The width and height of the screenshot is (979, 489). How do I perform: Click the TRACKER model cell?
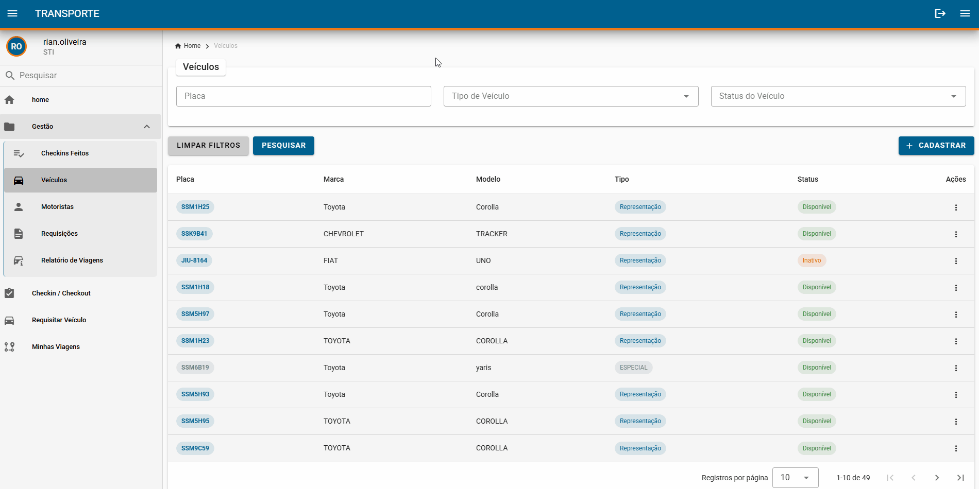click(x=492, y=234)
